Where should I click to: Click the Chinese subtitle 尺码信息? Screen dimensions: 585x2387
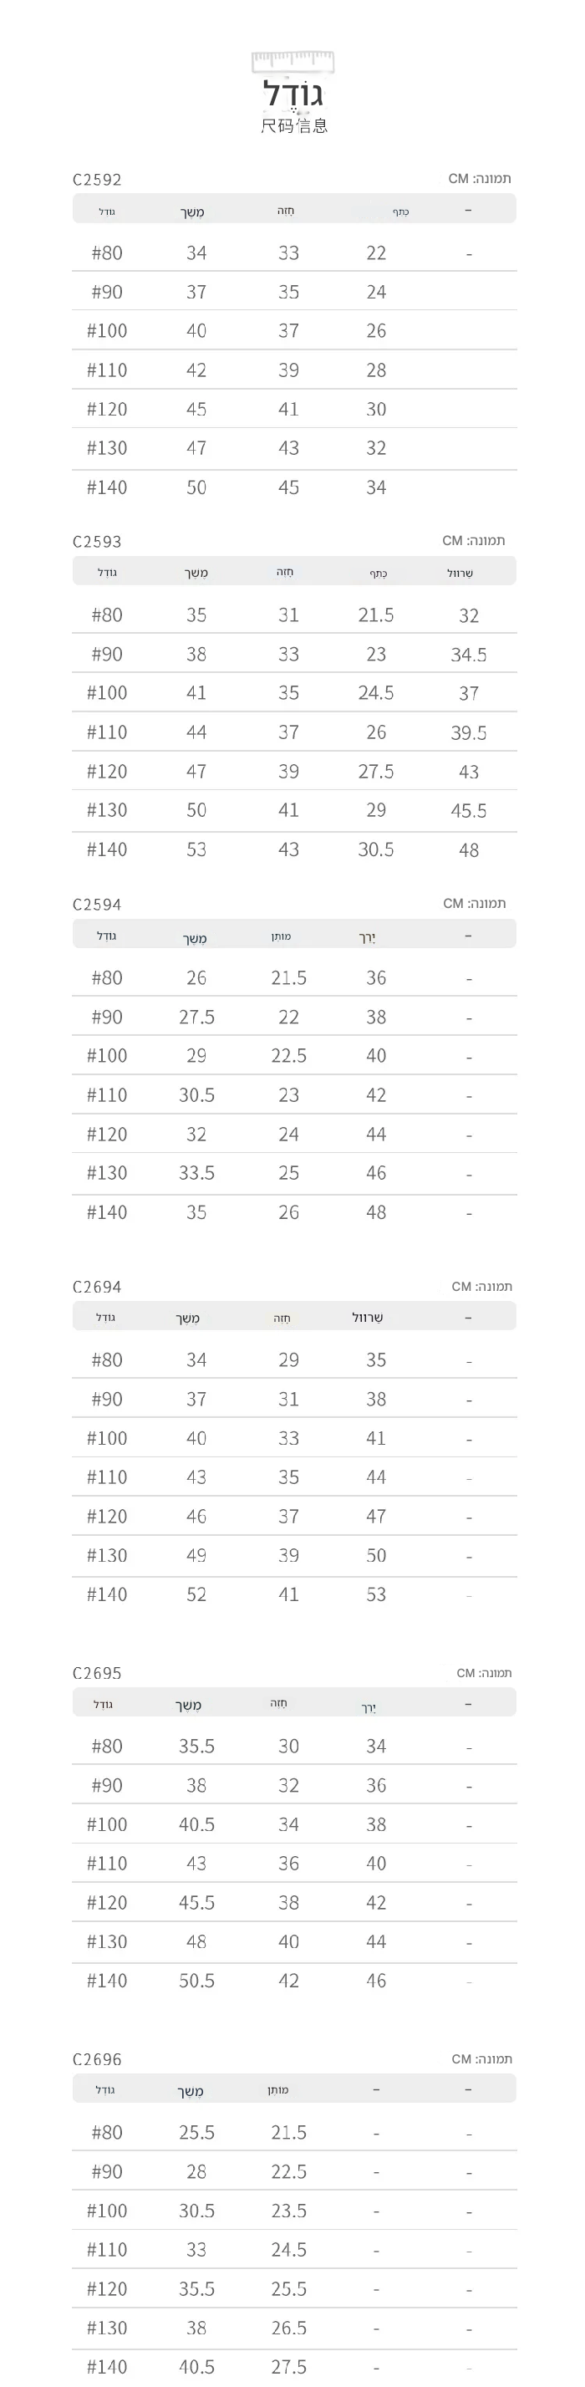293,125
